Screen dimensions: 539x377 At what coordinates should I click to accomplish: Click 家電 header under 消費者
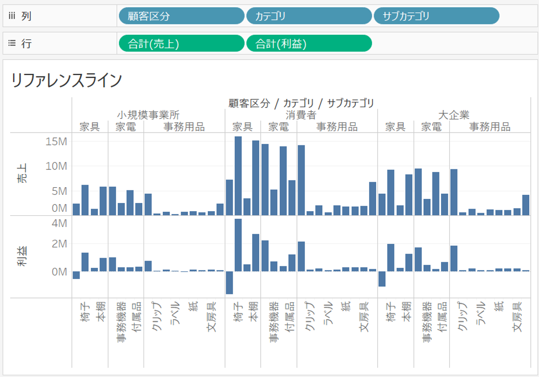point(279,127)
